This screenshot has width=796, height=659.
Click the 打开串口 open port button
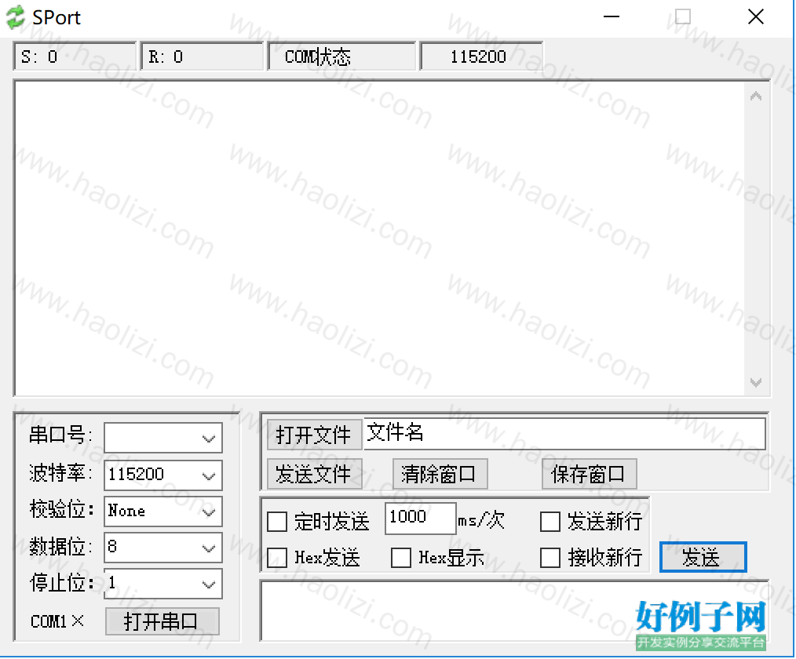click(x=162, y=621)
